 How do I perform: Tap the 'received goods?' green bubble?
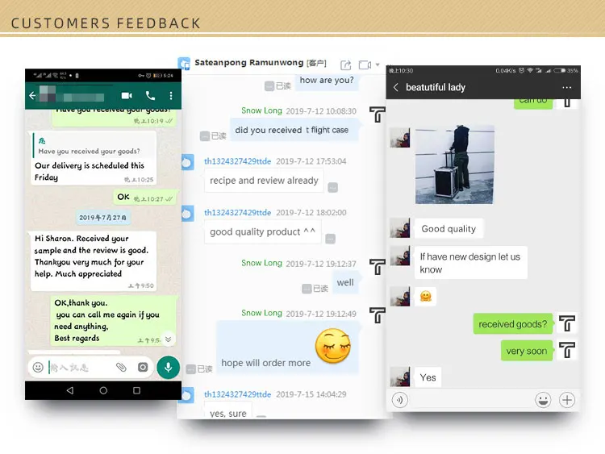[x=513, y=324]
